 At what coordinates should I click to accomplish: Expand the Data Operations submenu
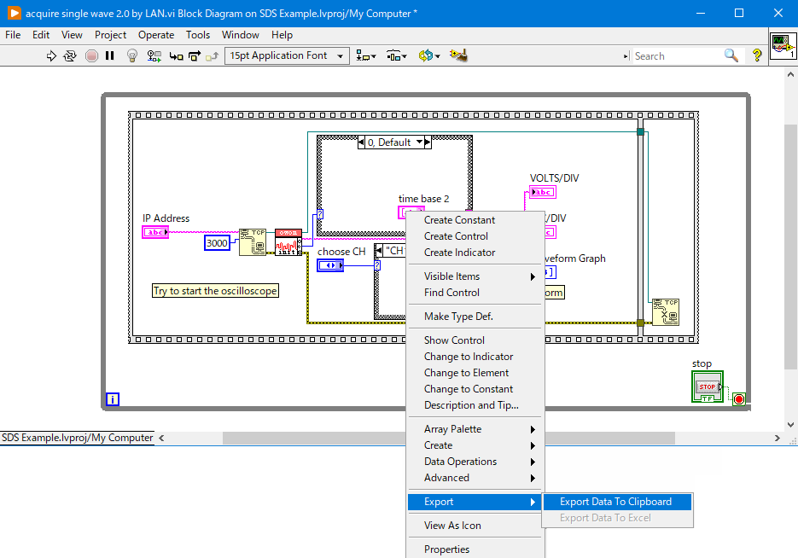coord(475,462)
